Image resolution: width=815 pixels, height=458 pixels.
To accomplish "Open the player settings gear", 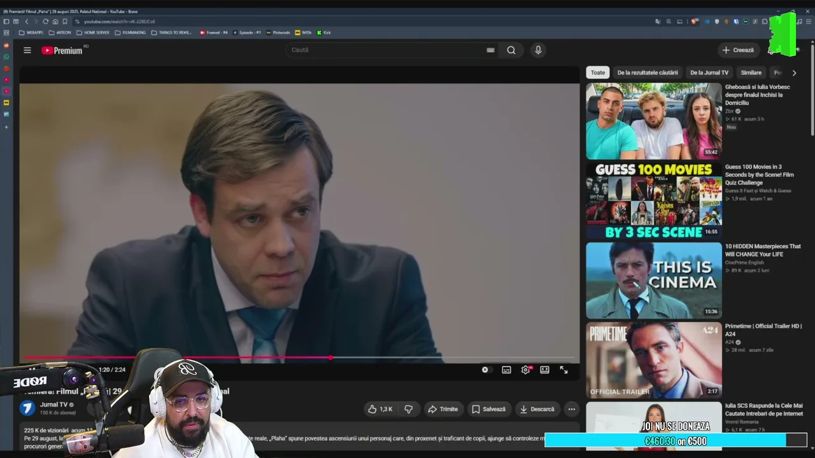I will click(525, 370).
